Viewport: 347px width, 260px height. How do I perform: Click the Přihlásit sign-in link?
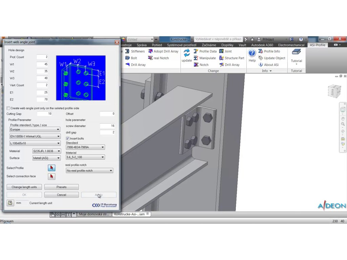(x=266, y=39)
